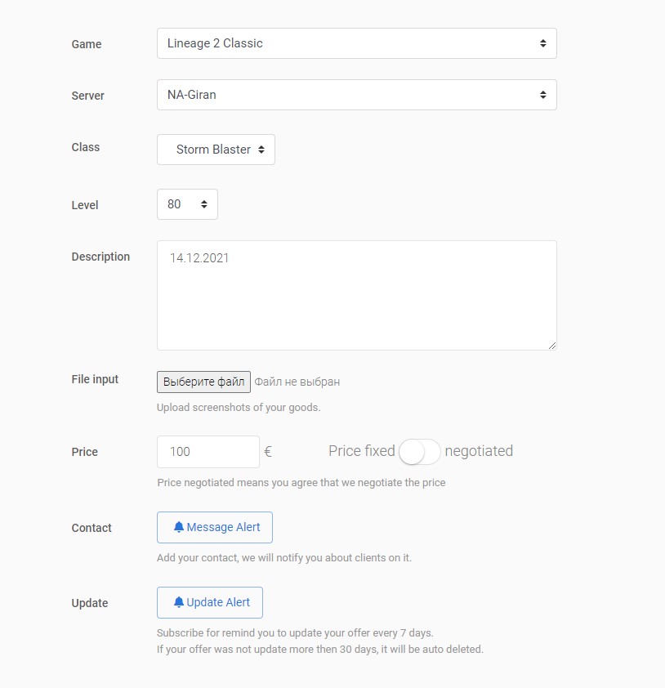
Task: Open the Class dropdown showing Storm Blaster
Action: [216, 150]
